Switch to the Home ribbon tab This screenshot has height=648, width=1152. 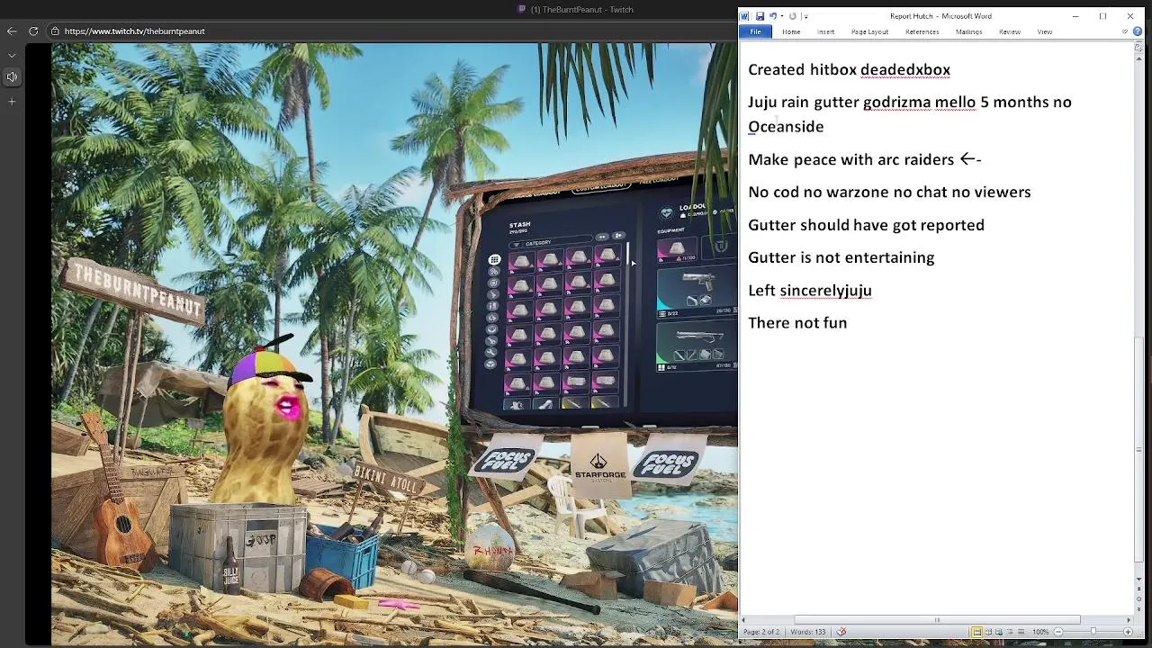coord(791,31)
